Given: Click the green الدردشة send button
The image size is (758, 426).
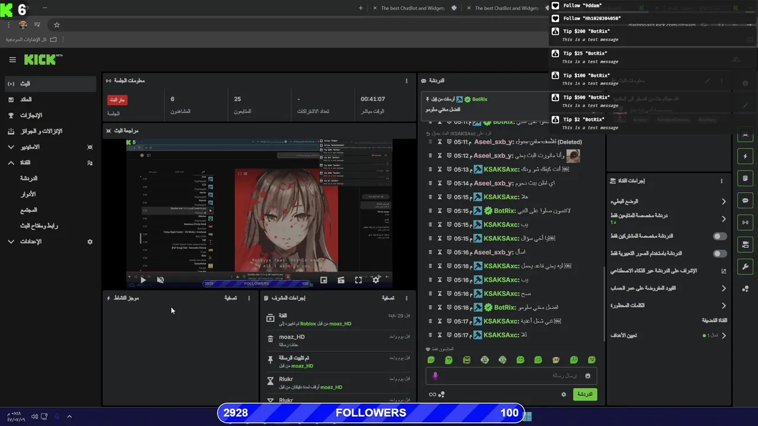Looking at the screenshot, I should click(x=585, y=394).
